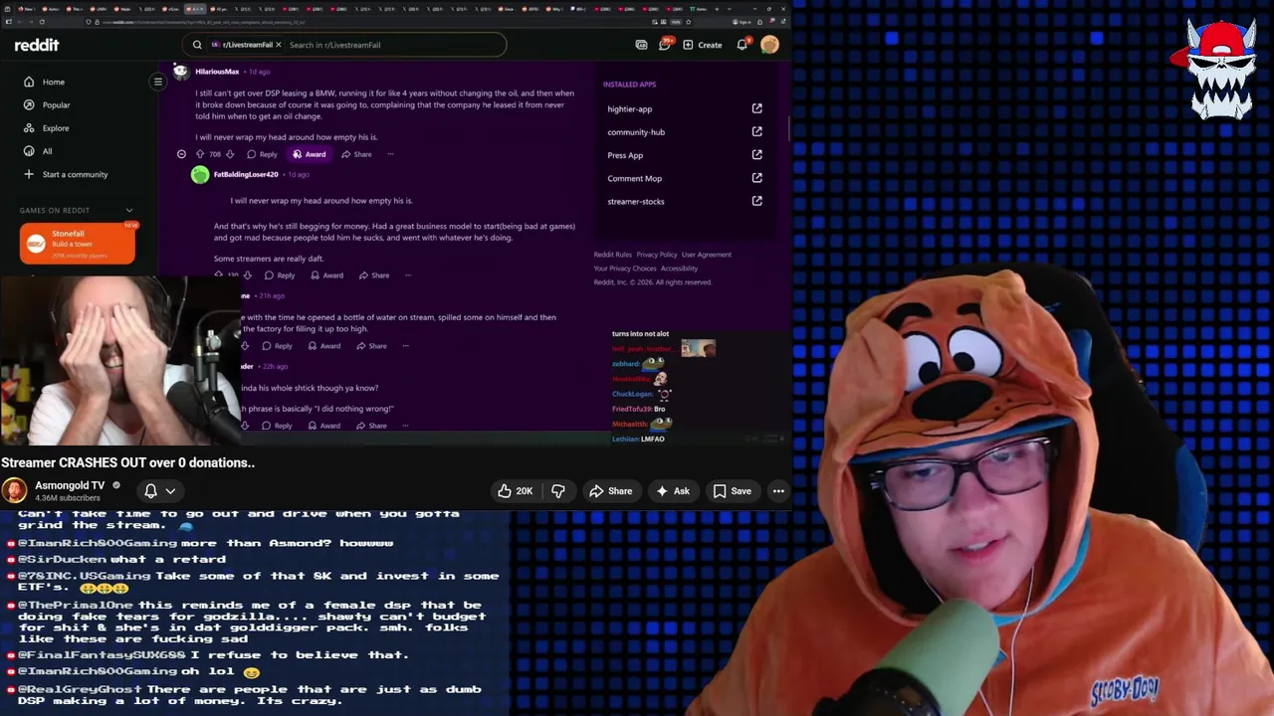Viewport: 1274px width, 716px height.
Task: Open the Reddit advertise icon
Action: coord(641,45)
